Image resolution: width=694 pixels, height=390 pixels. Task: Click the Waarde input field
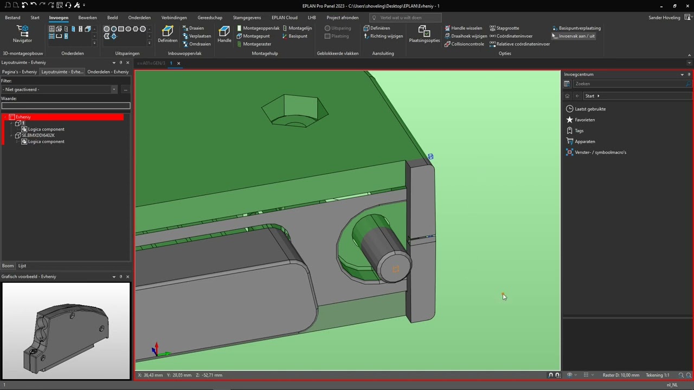(66, 106)
